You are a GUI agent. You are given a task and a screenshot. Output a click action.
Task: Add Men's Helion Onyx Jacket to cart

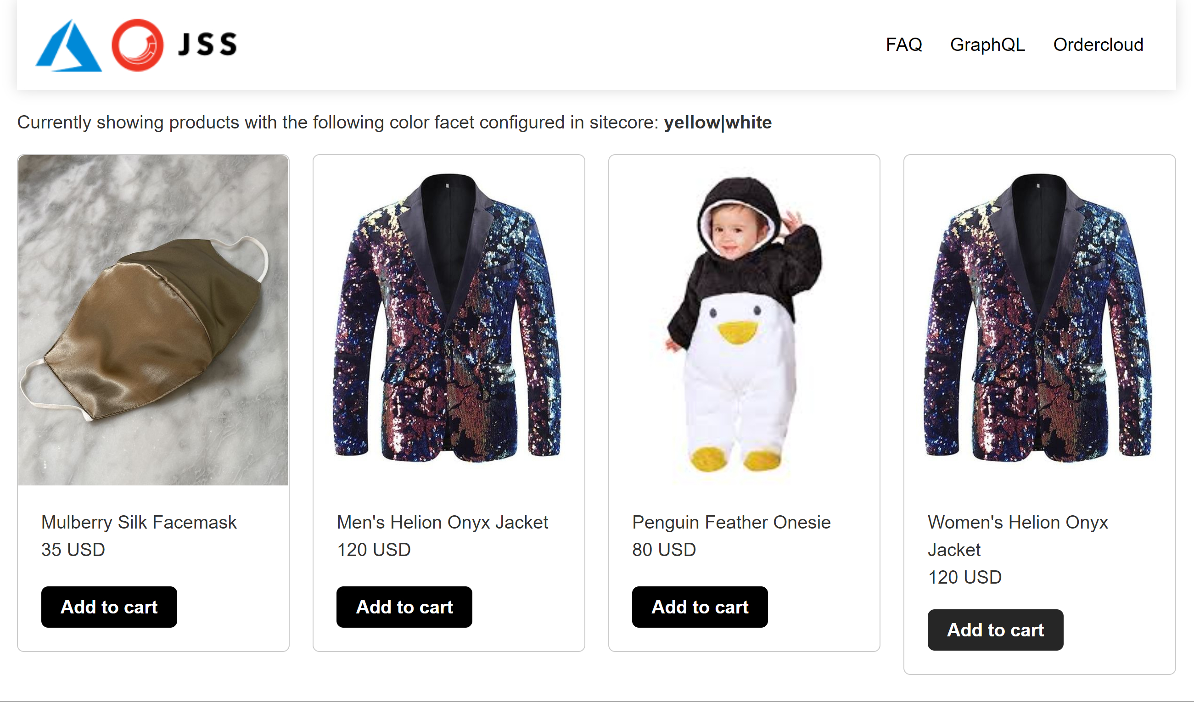pos(404,607)
